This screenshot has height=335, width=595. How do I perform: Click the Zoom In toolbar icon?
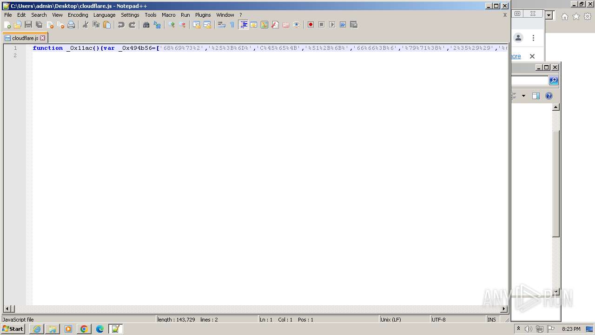click(172, 25)
